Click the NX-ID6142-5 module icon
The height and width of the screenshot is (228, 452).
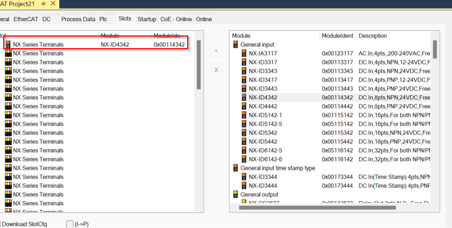pyautogui.click(x=244, y=150)
